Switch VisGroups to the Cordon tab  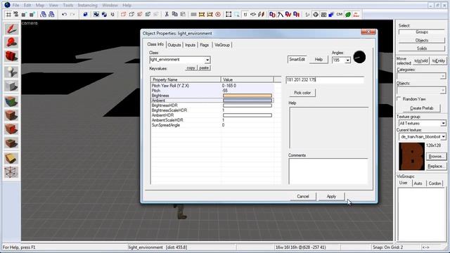pyautogui.click(x=435, y=183)
